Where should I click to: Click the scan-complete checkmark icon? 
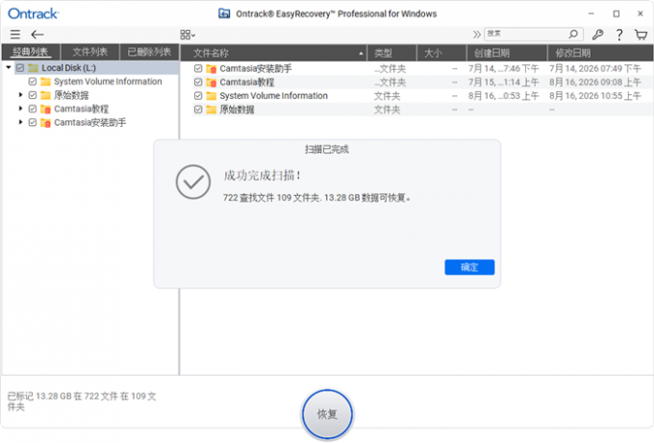(192, 183)
